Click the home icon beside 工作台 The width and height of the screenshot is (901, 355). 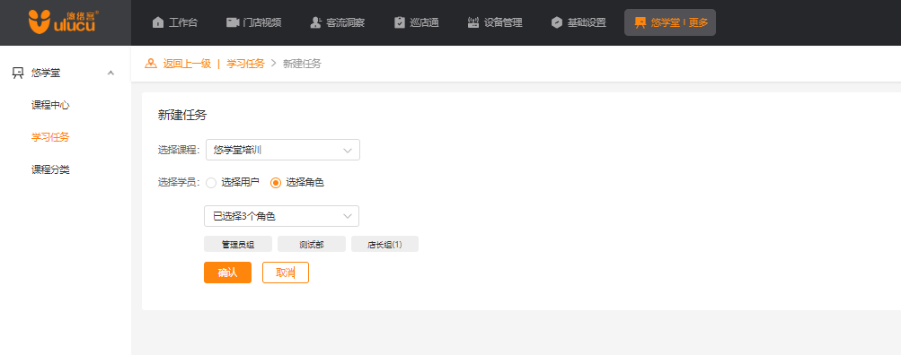(158, 23)
